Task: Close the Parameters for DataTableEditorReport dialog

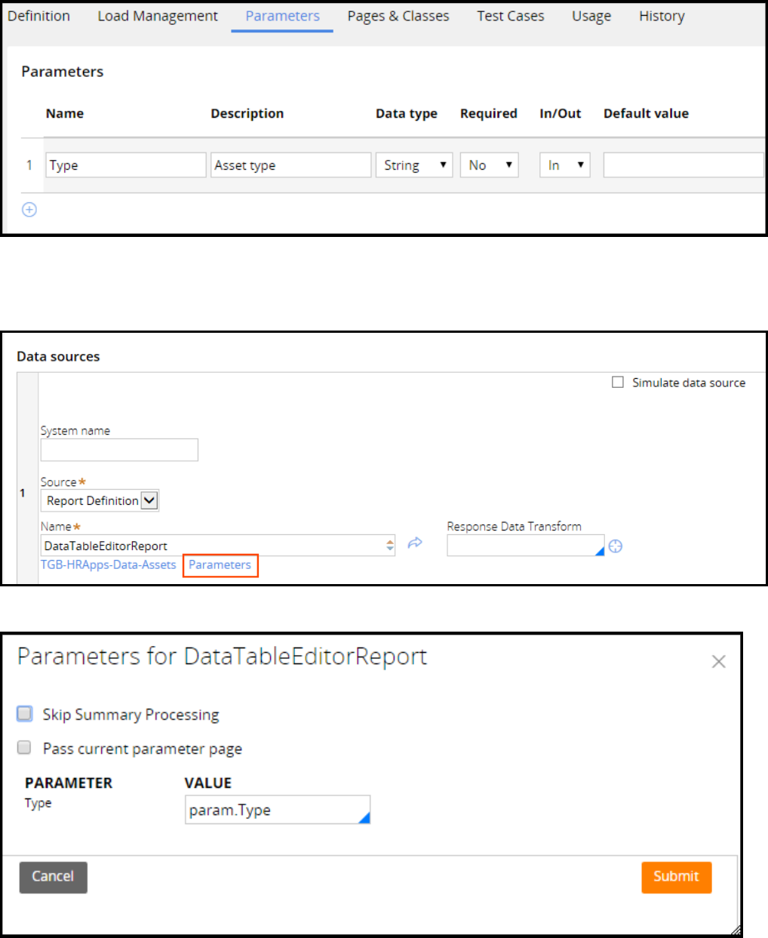Action: pos(718,662)
